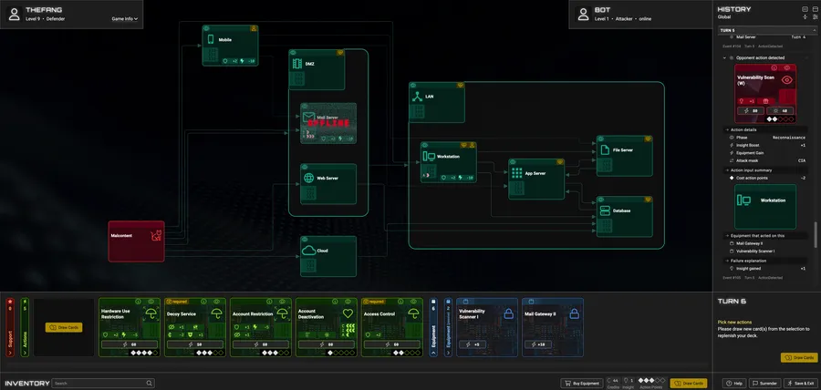Click Draw Cards next to Action Points
Screen dimensions: 821x390
(689, 384)
